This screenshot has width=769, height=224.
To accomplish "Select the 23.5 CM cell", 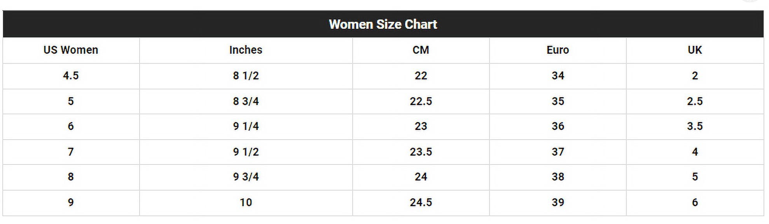I will (x=421, y=152).
